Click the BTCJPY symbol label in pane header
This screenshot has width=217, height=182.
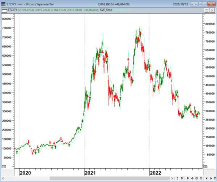click(x=12, y=10)
